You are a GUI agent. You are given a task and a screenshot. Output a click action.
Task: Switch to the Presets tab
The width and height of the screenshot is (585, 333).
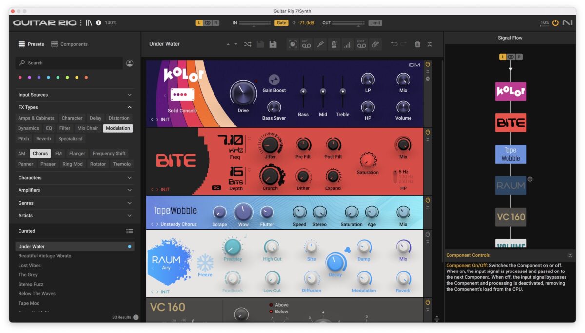click(x=31, y=44)
